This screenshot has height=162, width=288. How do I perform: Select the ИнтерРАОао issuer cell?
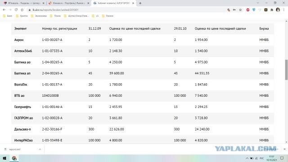[x=23, y=140]
